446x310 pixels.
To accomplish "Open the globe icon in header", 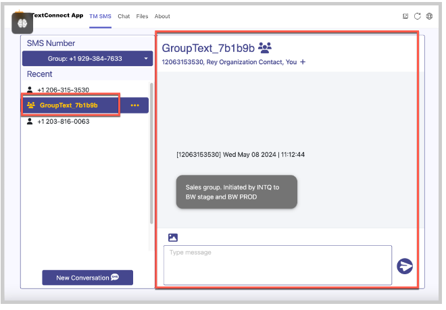I will click(429, 16).
